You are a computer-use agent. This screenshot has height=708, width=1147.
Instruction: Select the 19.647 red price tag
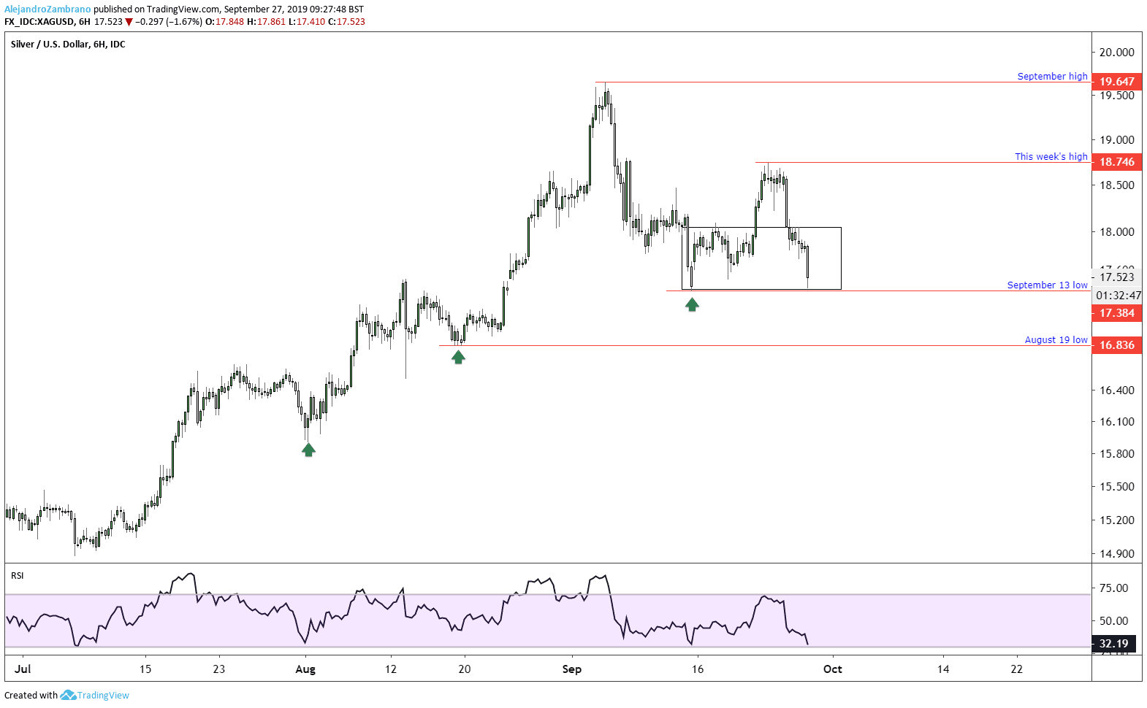pyautogui.click(x=1117, y=82)
